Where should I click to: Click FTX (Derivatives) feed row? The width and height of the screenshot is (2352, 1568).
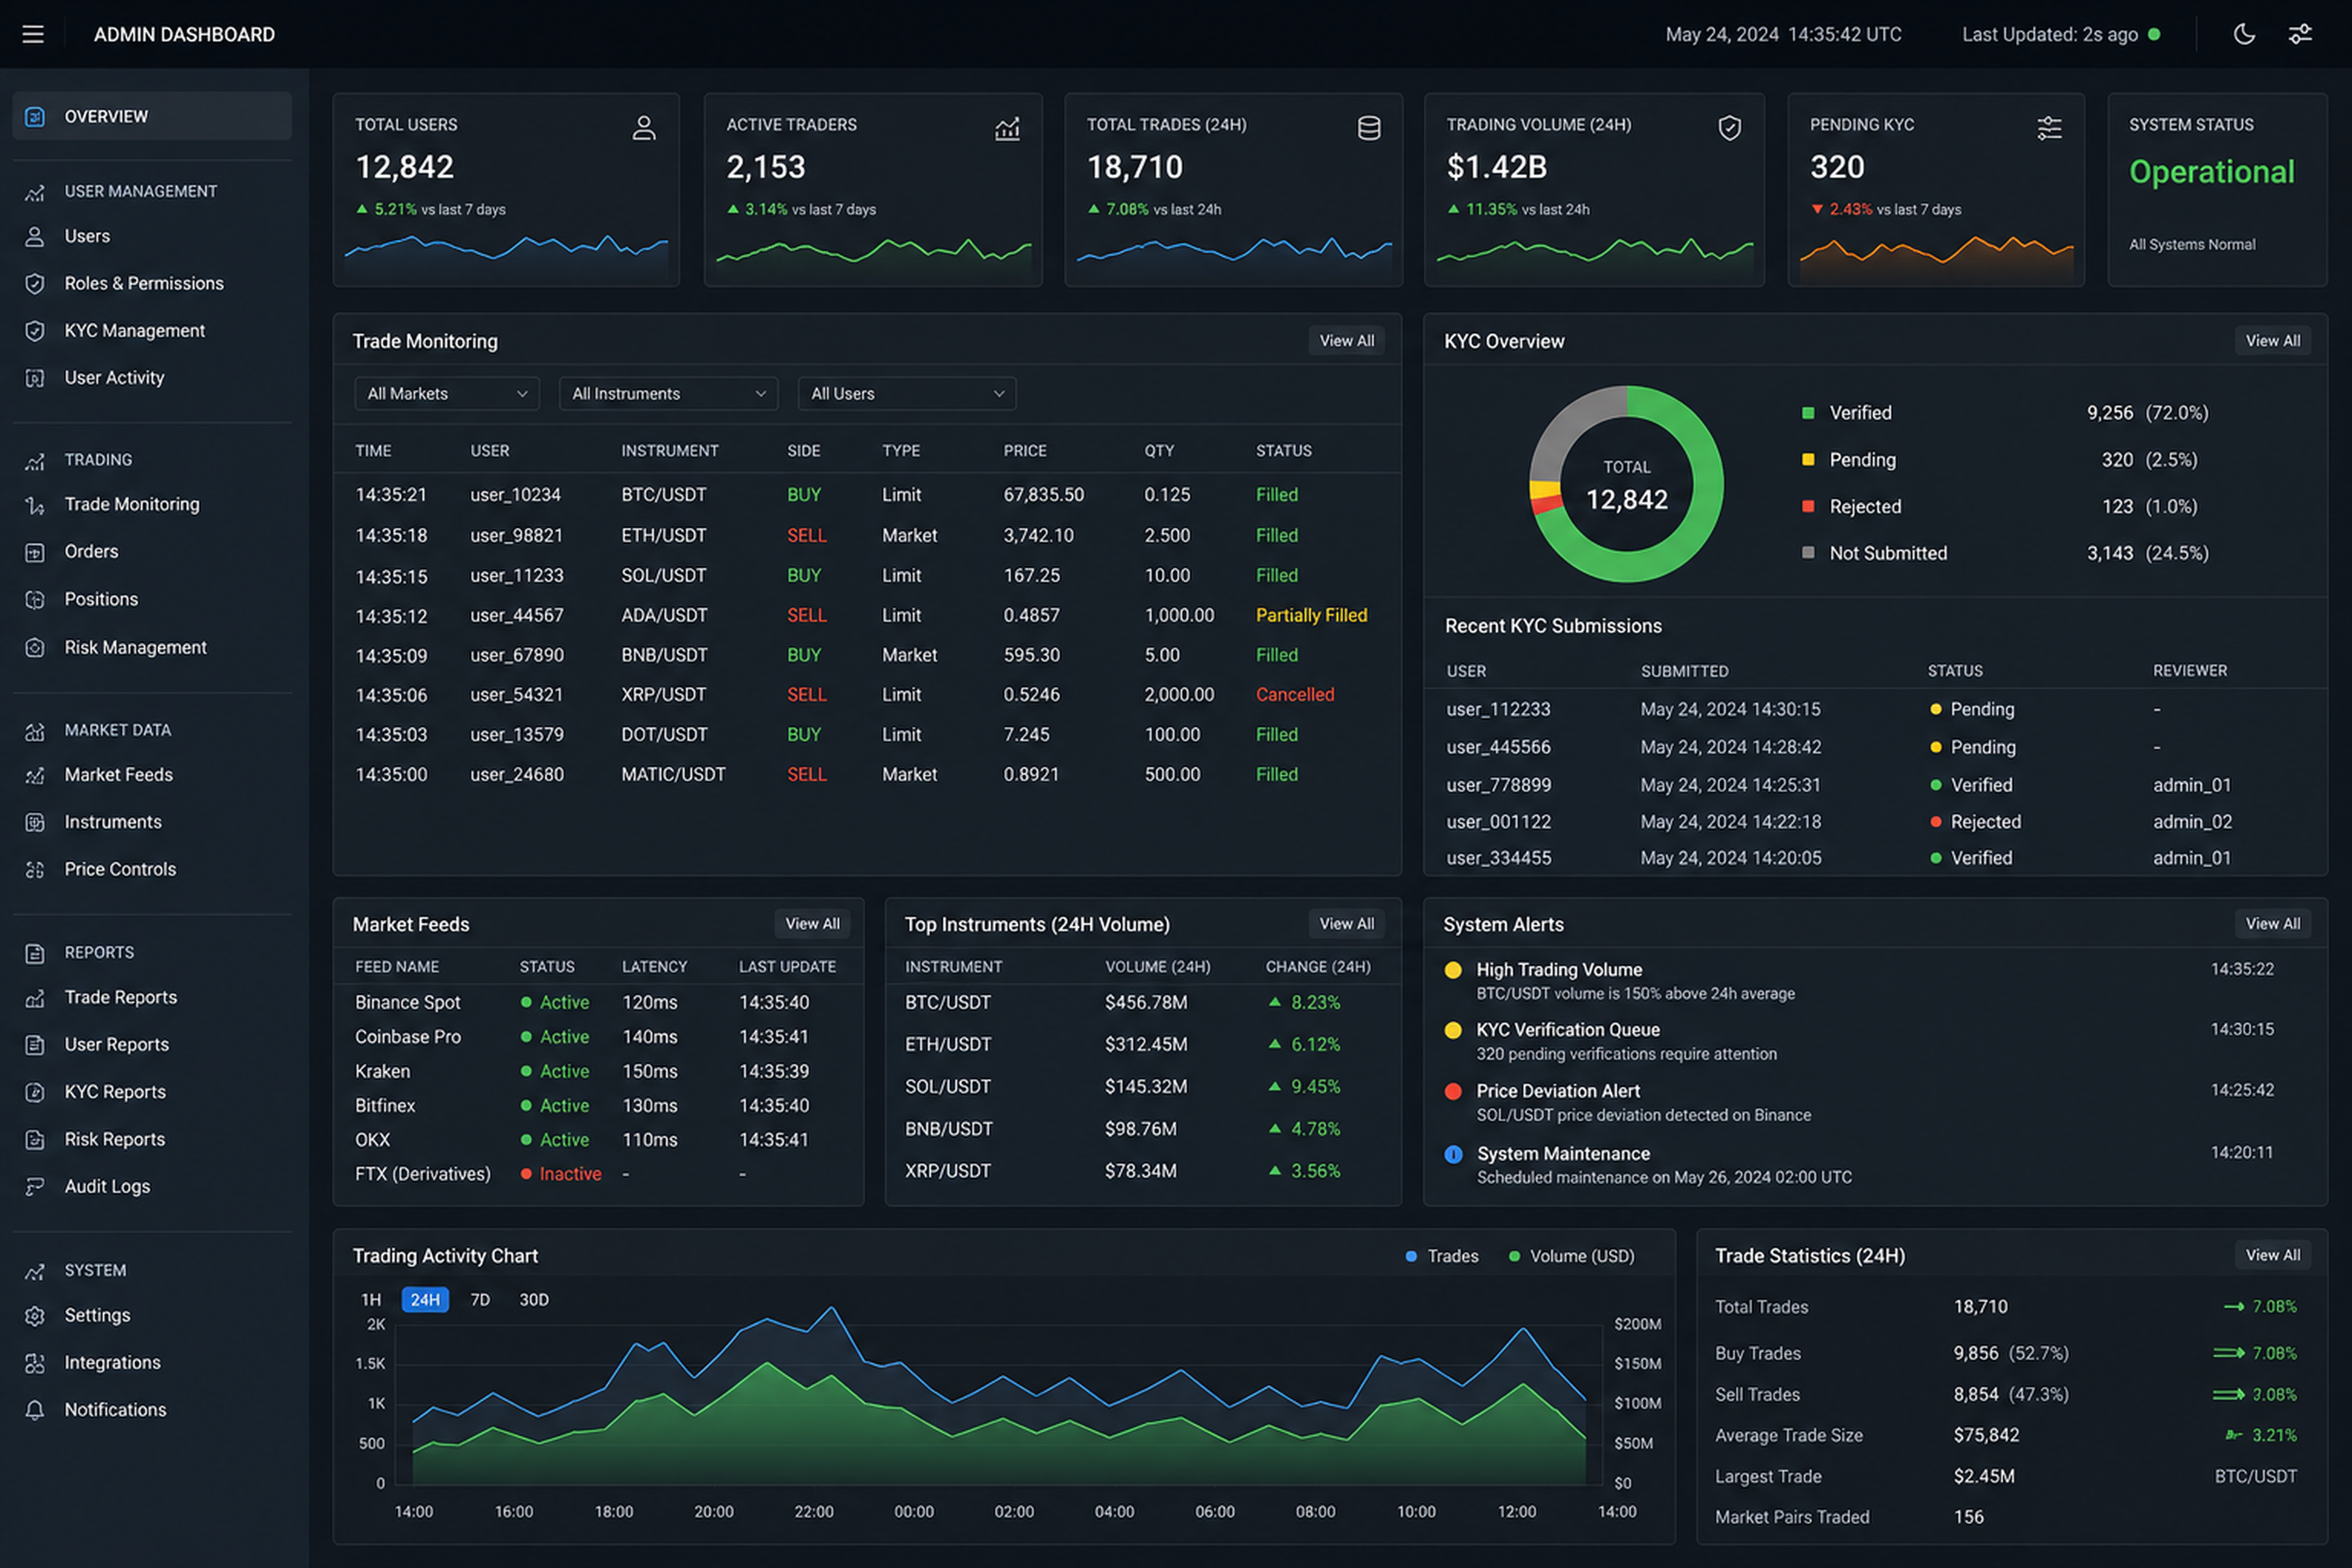coord(597,1174)
